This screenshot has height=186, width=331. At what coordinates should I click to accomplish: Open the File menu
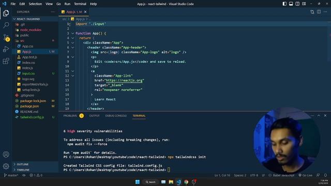pos(13,4)
